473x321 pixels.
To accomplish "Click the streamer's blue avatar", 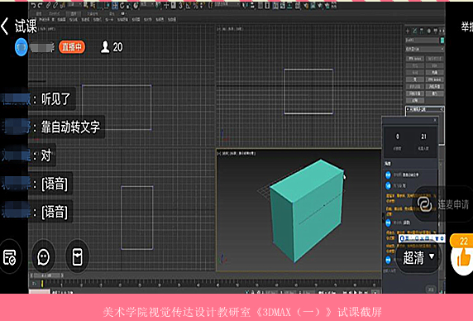I will [21, 47].
